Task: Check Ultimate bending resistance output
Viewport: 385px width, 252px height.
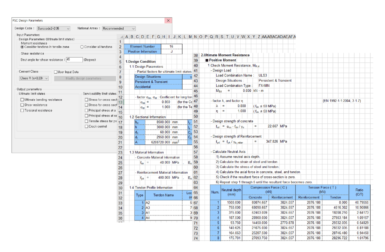Action: [23, 100]
